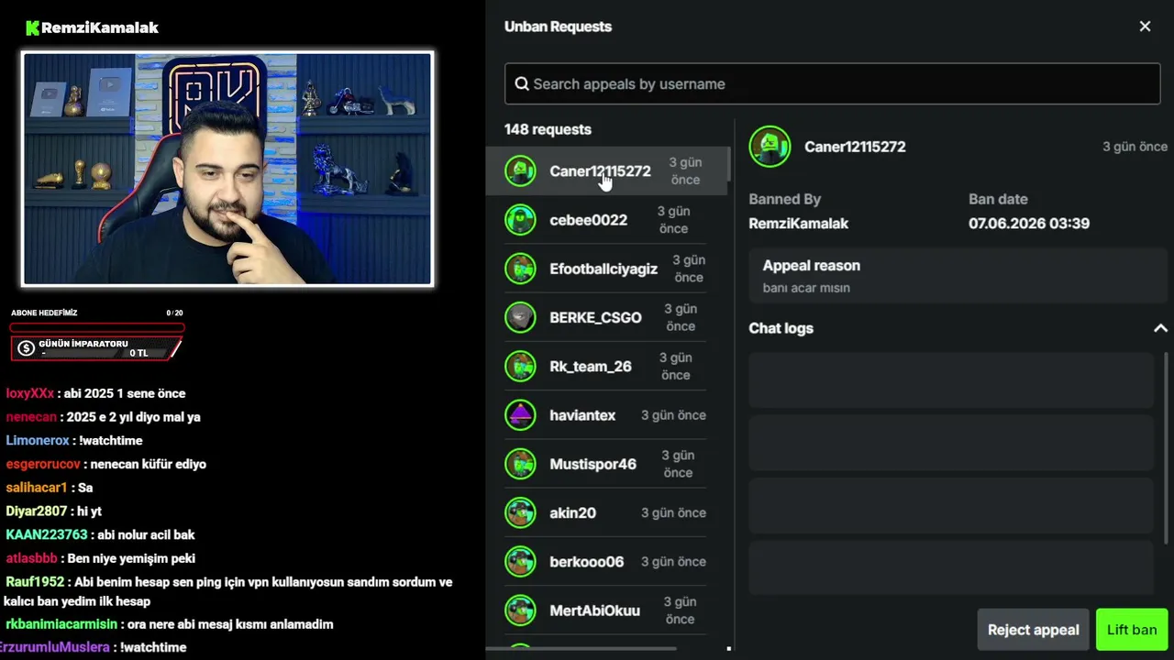Click haviantex purple triangle avatar
The width and height of the screenshot is (1174, 660).
[520, 415]
